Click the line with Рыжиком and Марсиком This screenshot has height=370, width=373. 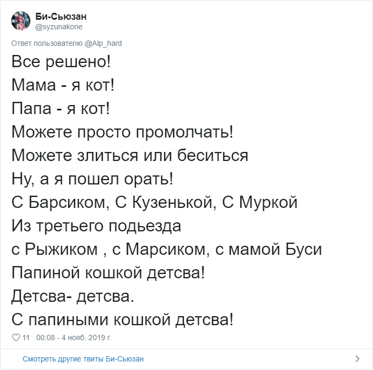(x=166, y=249)
